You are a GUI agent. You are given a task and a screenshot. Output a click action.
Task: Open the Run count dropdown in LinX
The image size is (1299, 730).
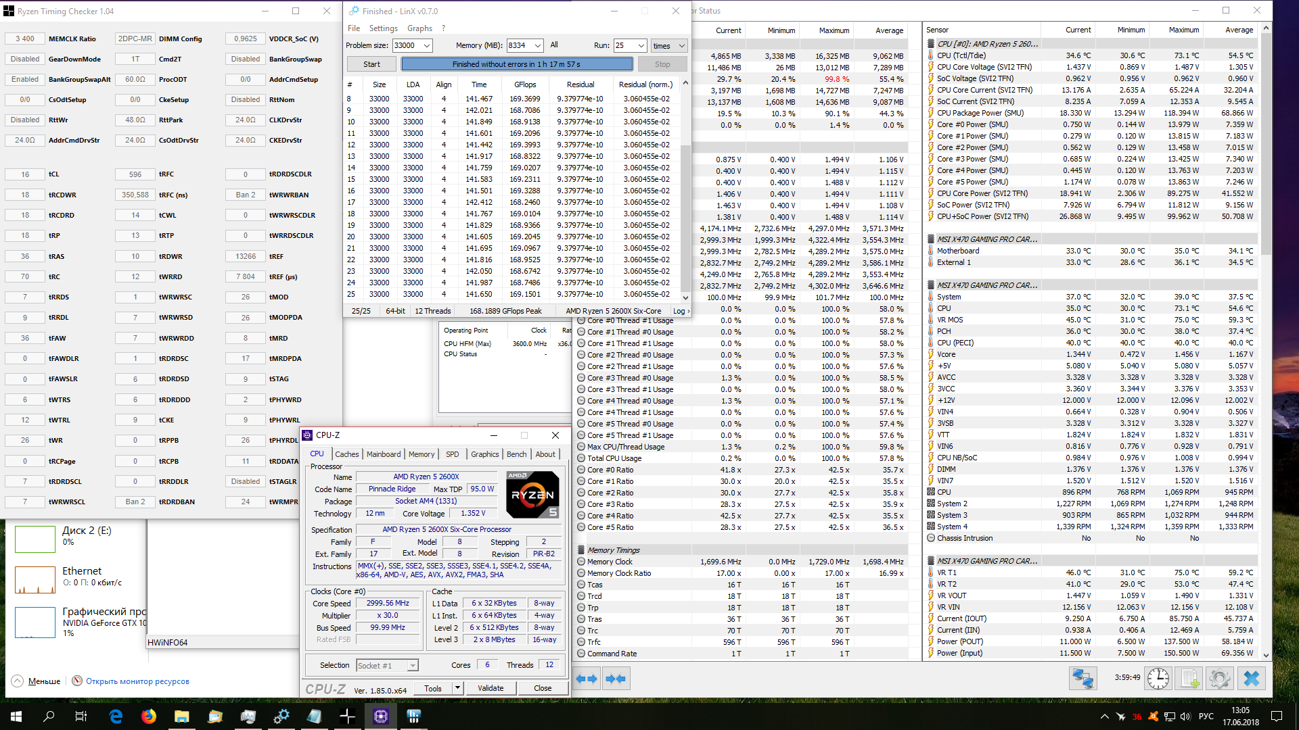pyautogui.click(x=641, y=45)
